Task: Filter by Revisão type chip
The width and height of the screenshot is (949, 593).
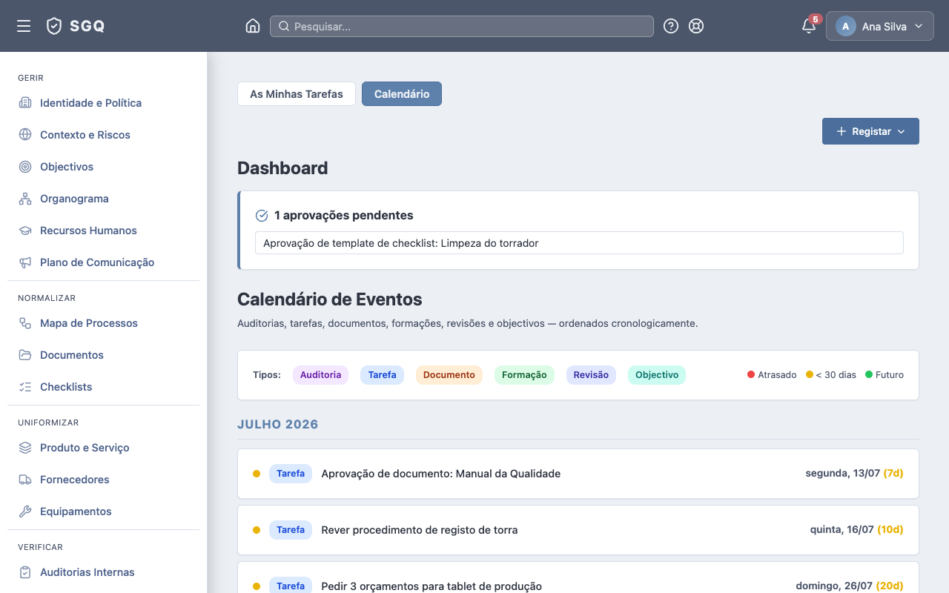Action: coord(591,375)
